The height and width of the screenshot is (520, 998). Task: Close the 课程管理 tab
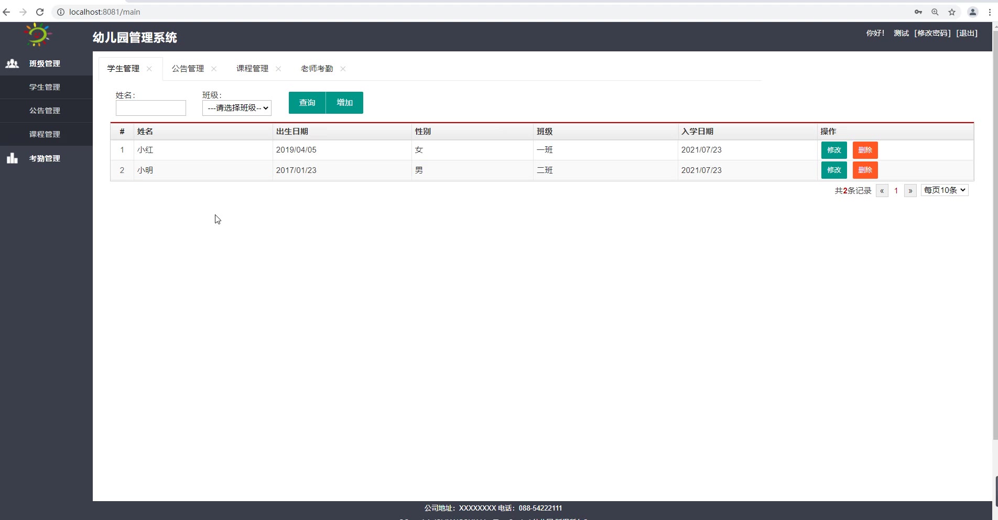click(278, 69)
